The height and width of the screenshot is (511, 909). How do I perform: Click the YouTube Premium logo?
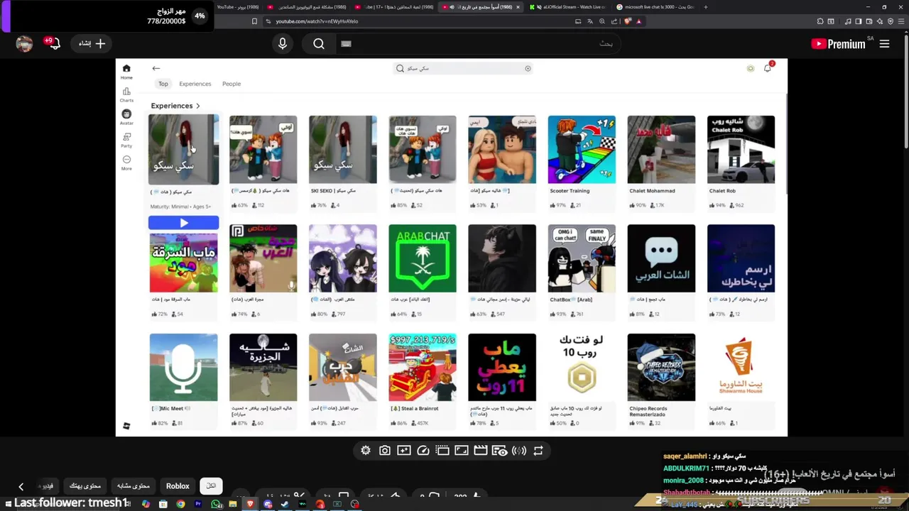(838, 44)
